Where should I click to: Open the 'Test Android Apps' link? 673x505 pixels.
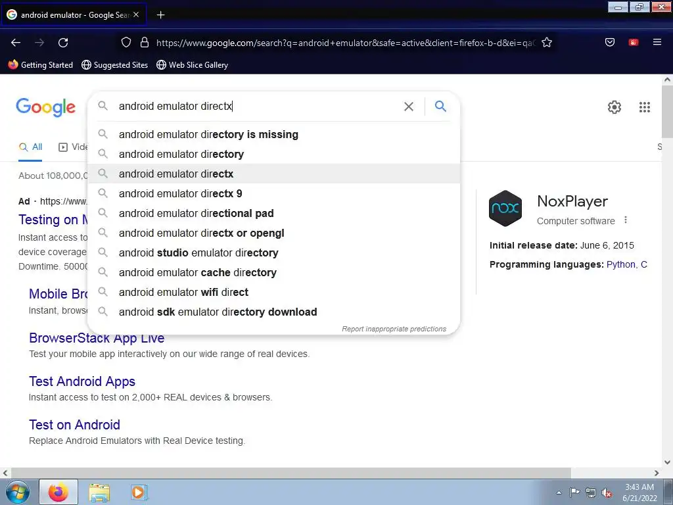(82, 381)
